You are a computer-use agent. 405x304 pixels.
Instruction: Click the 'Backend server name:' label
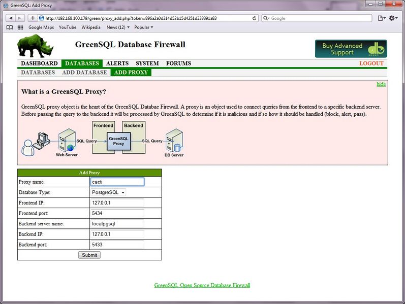pyautogui.click(x=41, y=224)
